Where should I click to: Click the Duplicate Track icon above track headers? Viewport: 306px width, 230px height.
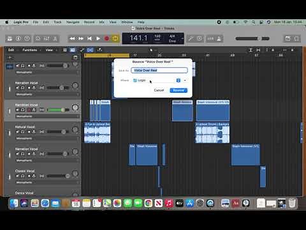(75, 57)
